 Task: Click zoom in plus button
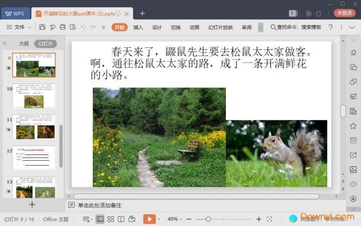tap(259, 219)
